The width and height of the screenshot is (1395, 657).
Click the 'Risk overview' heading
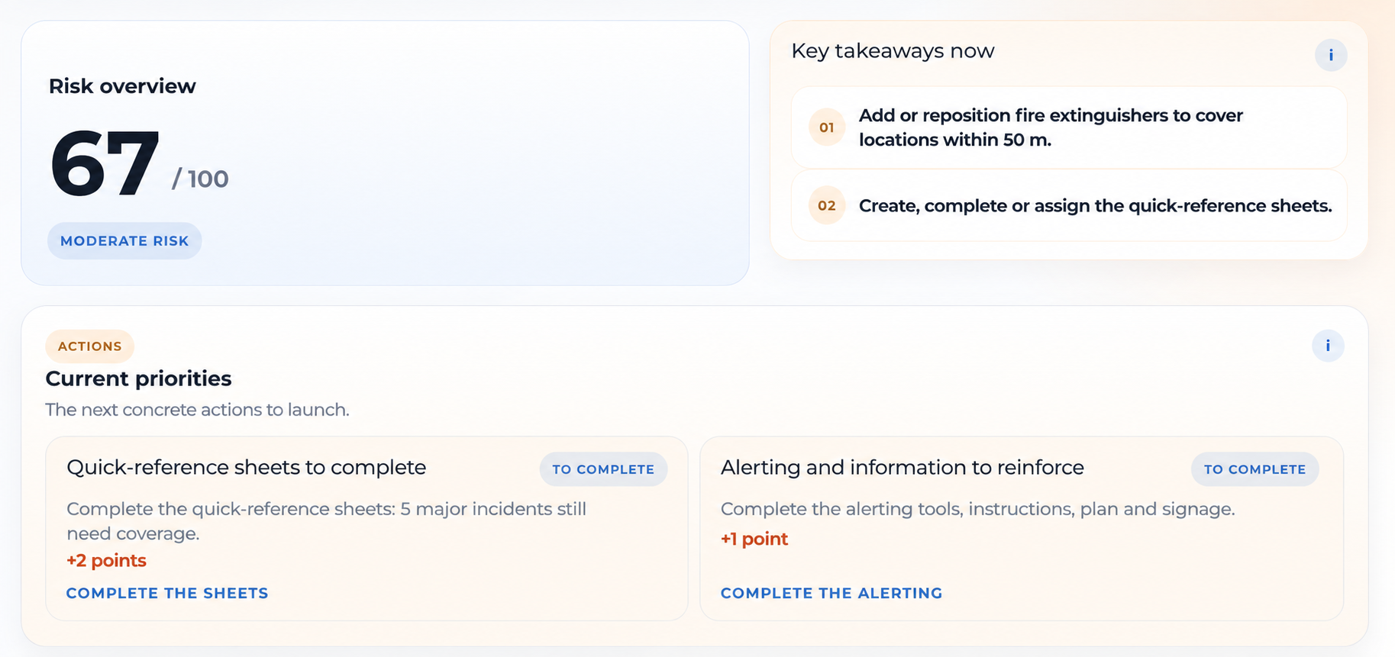122,86
